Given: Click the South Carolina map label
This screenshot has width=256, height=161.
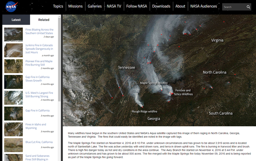Looking at the screenshot, I should tap(221, 113).
